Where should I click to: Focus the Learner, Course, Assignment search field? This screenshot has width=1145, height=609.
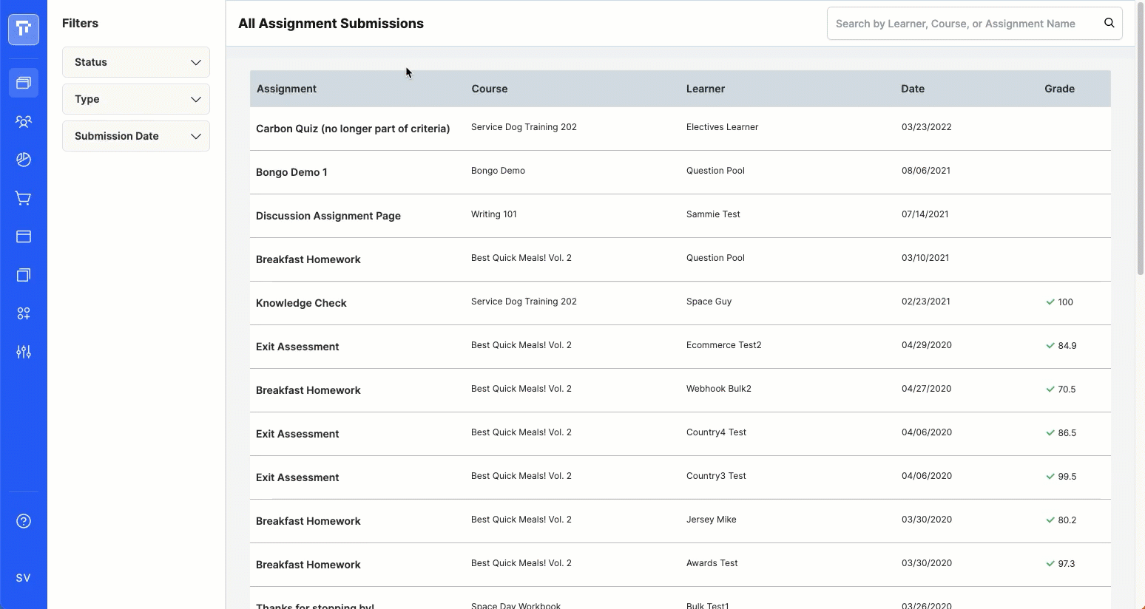coord(962,24)
